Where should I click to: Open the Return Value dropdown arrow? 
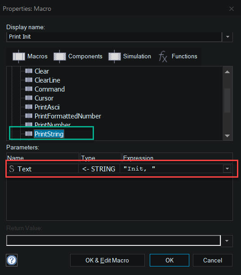point(227,241)
